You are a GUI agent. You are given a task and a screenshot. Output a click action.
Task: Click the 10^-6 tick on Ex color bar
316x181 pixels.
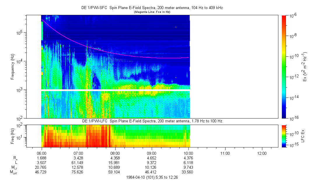point(292,16)
